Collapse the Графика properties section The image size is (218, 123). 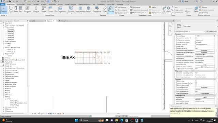tap(215, 34)
